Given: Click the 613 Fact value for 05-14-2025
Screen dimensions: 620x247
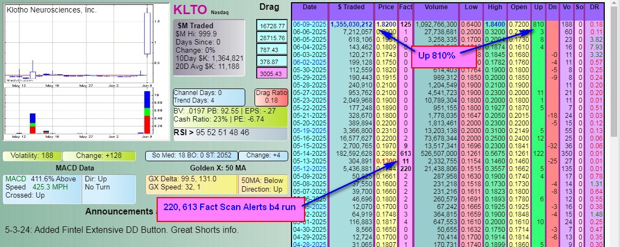Looking at the screenshot, I should 405,154.
